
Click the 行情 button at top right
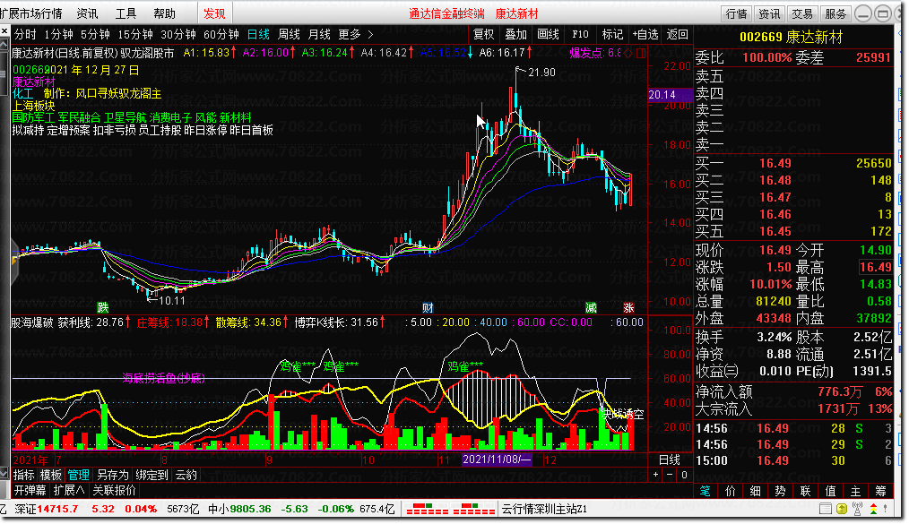(736, 13)
